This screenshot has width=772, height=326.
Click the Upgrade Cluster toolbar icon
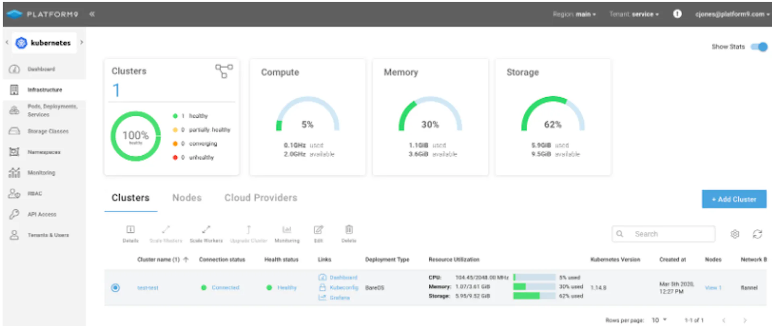[x=248, y=229]
